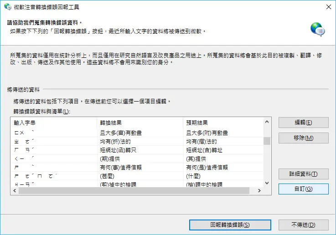Screen dimensions: 336x235
Task: Choose 不傳送(D) to cancel sending
Action: (304, 225)
